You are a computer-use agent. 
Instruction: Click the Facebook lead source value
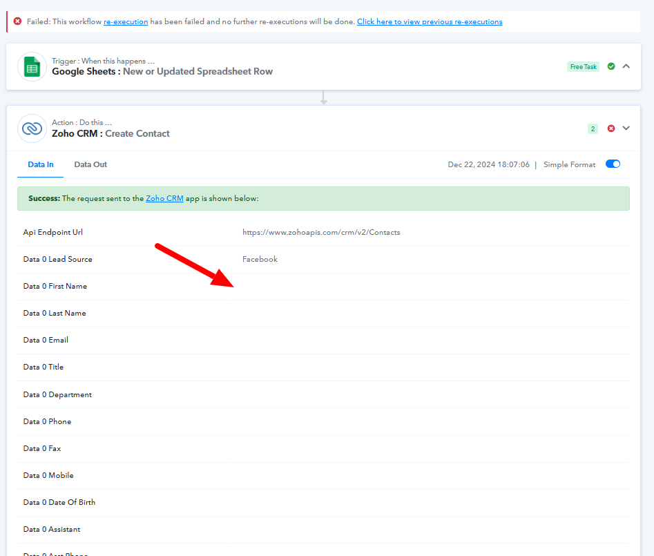[260, 259]
